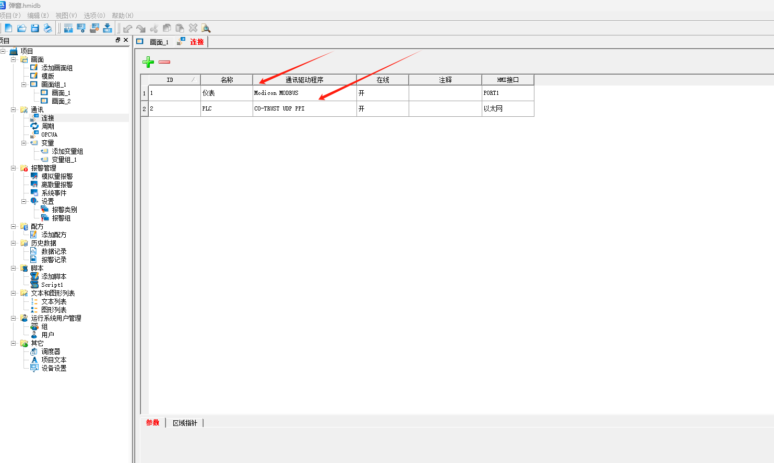
Task: Click the Open project folder icon
Action: tap(22, 28)
